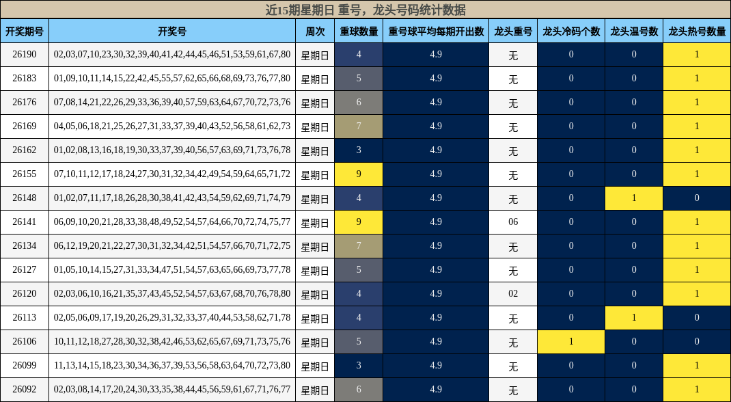This screenshot has width=731, height=402.
Task: Click the numbers starting 01,09,10,11,14 for period 26183
Action: click(x=172, y=79)
